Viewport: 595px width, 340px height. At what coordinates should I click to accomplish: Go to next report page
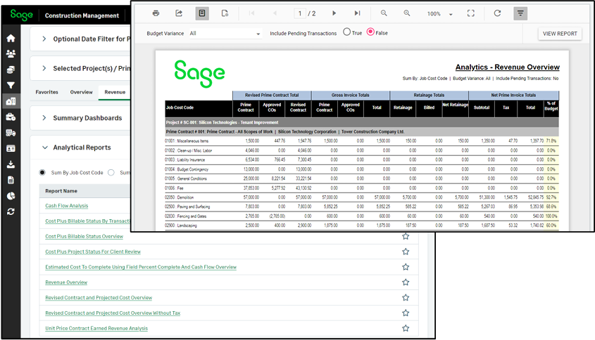(x=334, y=13)
